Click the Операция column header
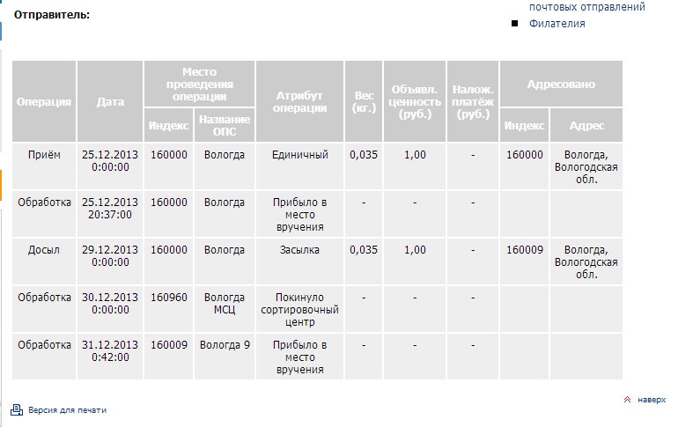 point(44,101)
